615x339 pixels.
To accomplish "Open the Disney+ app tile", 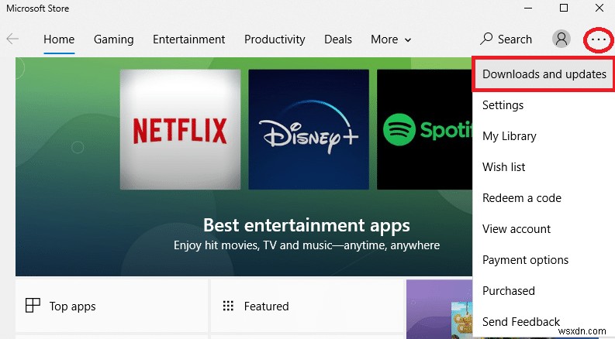I will pyautogui.click(x=309, y=129).
